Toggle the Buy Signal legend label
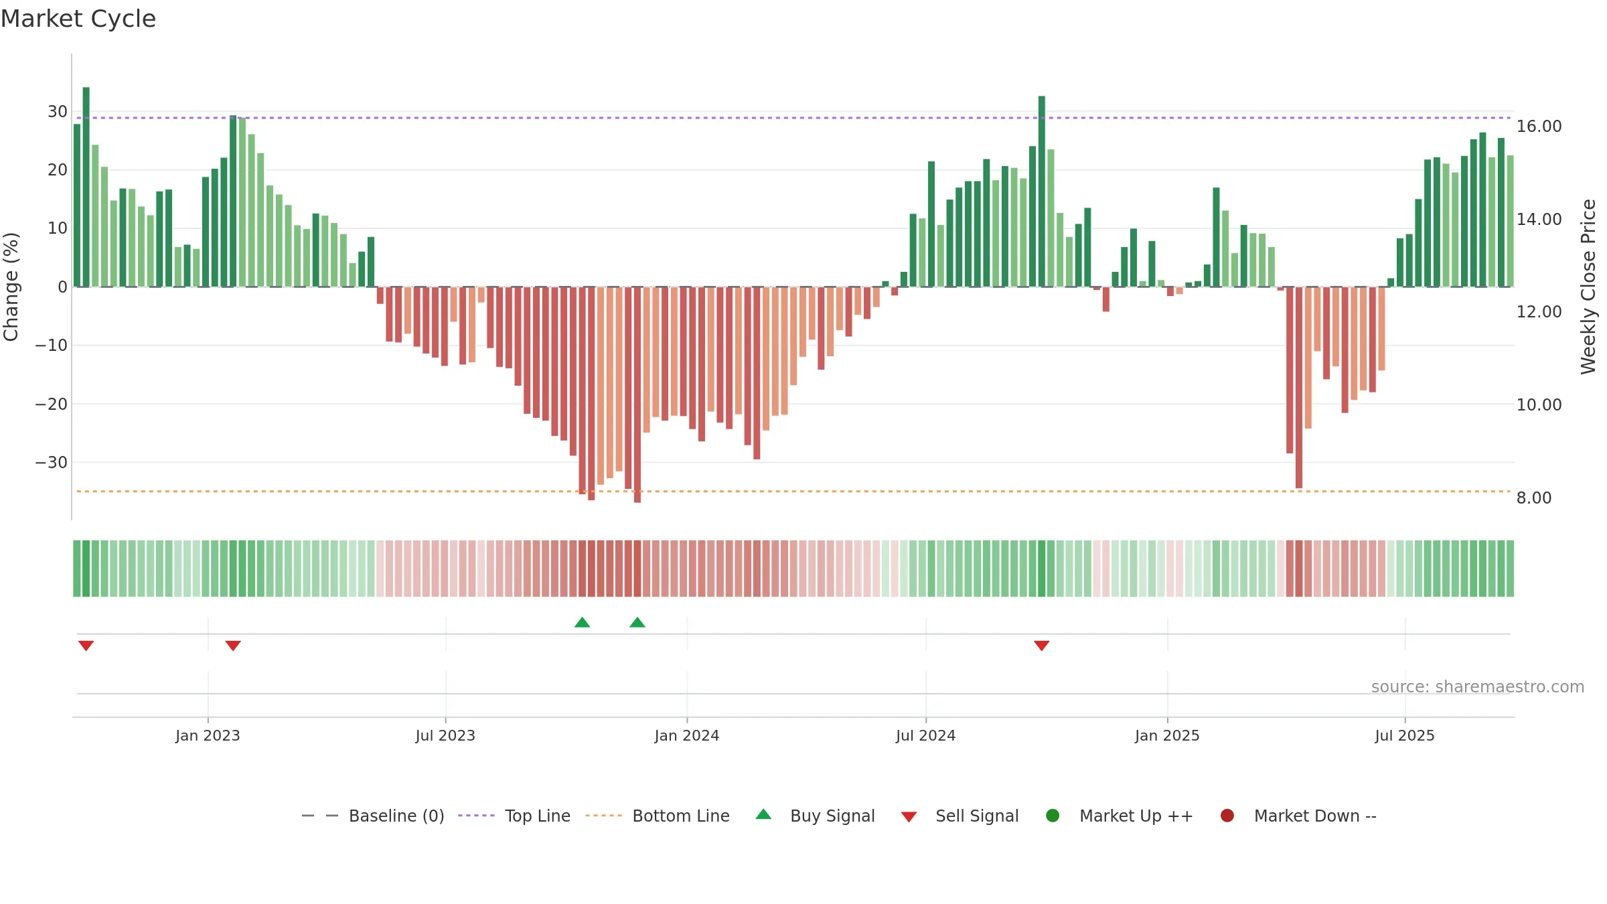The height and width of the screenshot is (904, 1607). 832,816
